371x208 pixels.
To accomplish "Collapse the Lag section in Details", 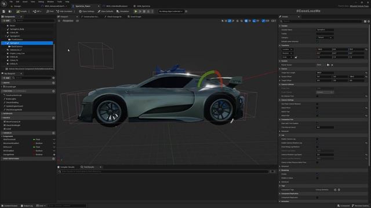I will (x=280, y=135).
